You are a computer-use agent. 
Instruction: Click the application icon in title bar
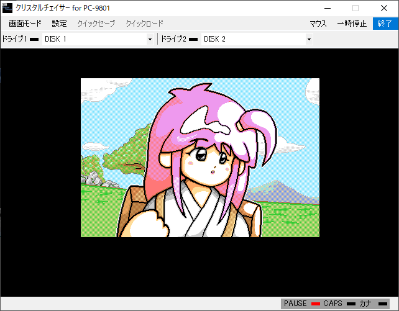point(7,8)
